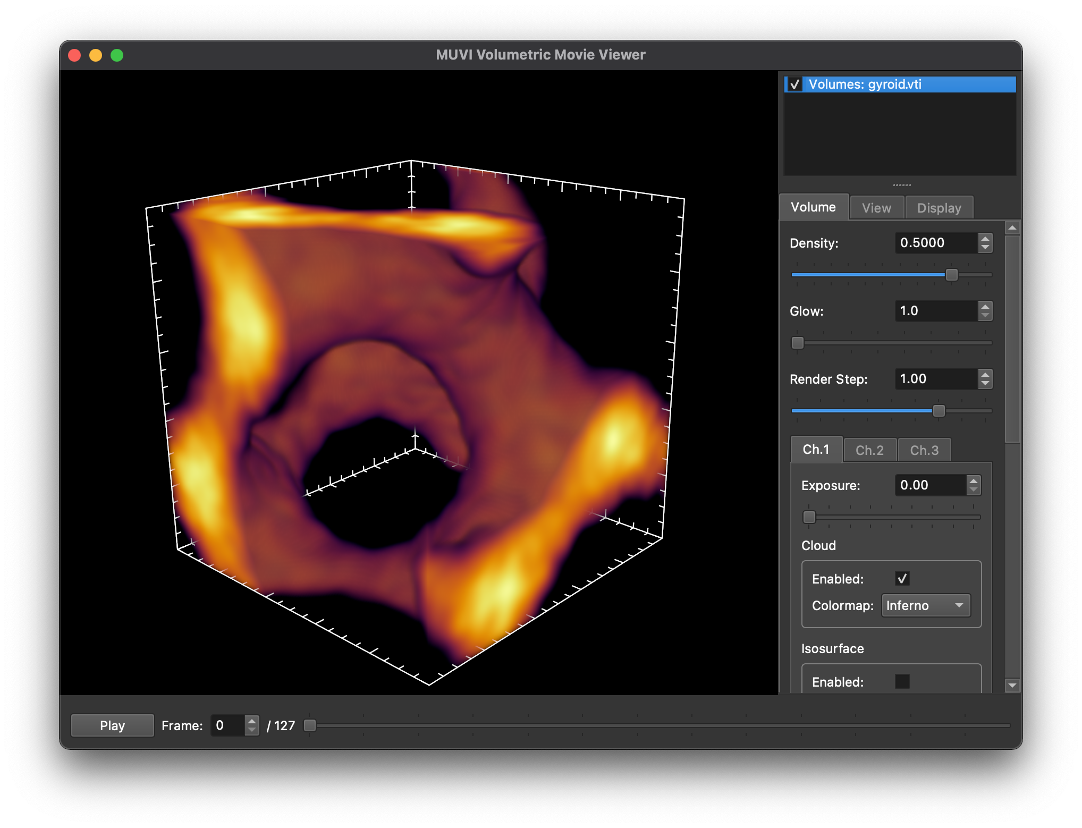Uncheck gyroid.vti volume visibility checkbox

[x=795, y=85]
